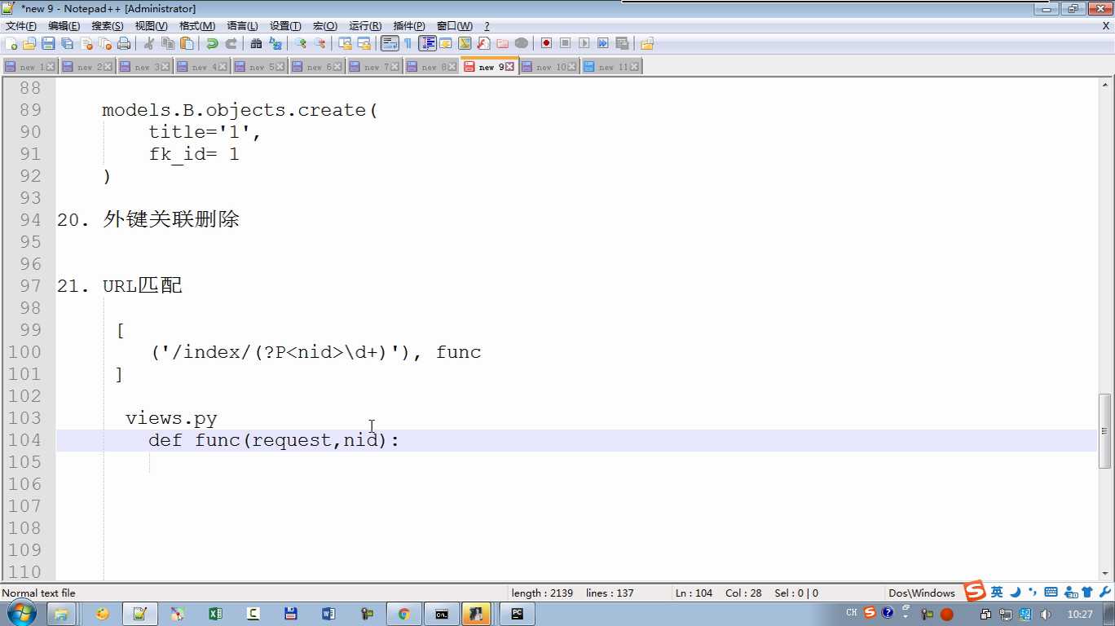
Task: Click the '20. 外键关联删除' heading line
Action: click(148, 219)
